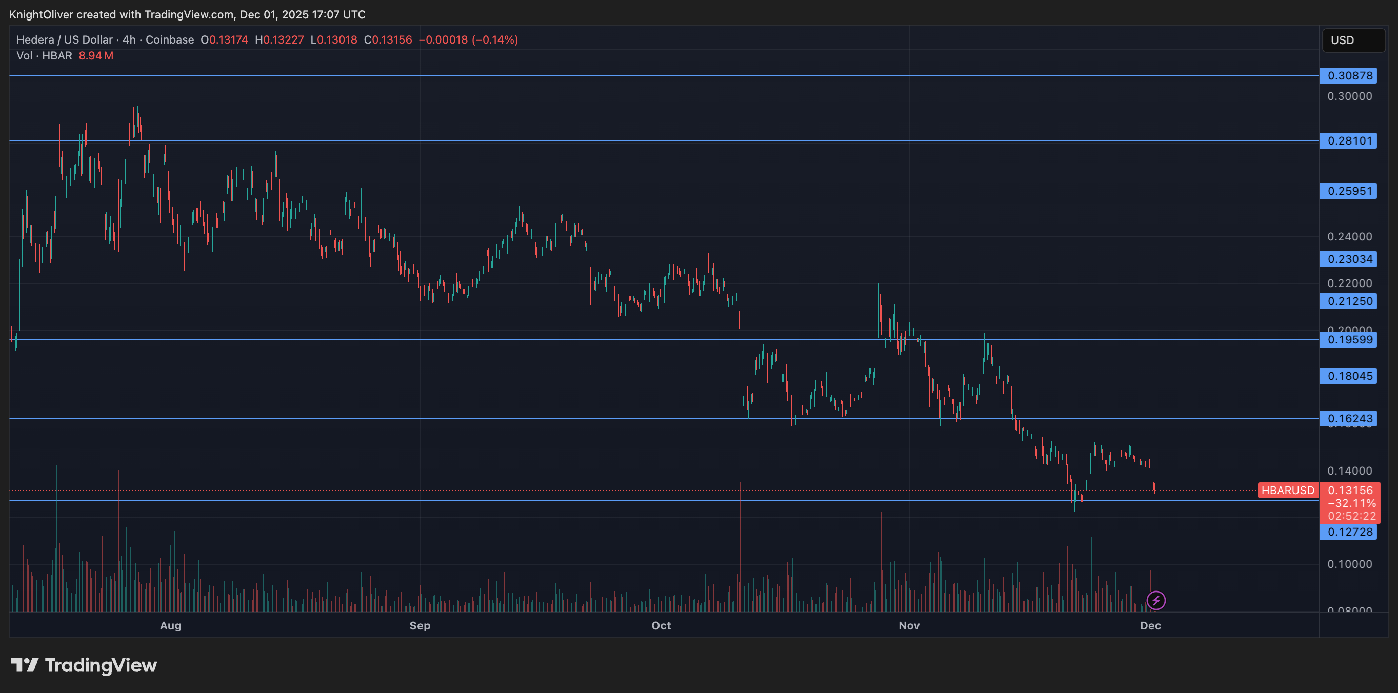Click the current price 0.13156 label
This screenshot has width=1398, height=693.
point(1350,490)
